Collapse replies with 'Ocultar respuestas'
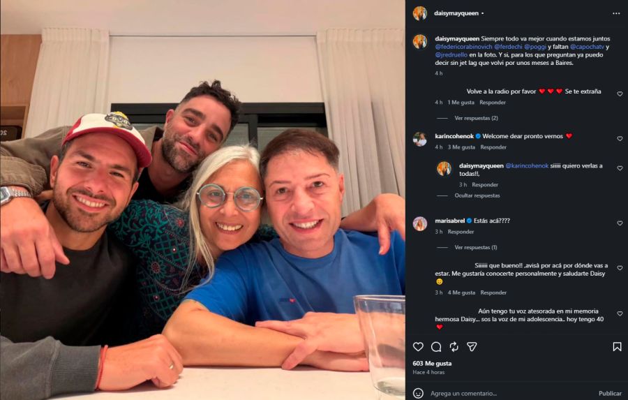This screenshot has width=628, height=400. [x=477, y=196]
